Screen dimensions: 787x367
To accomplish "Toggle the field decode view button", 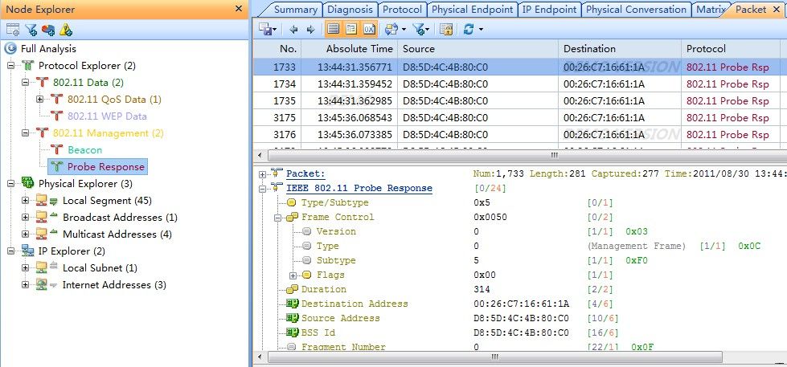I will [351, 29].
